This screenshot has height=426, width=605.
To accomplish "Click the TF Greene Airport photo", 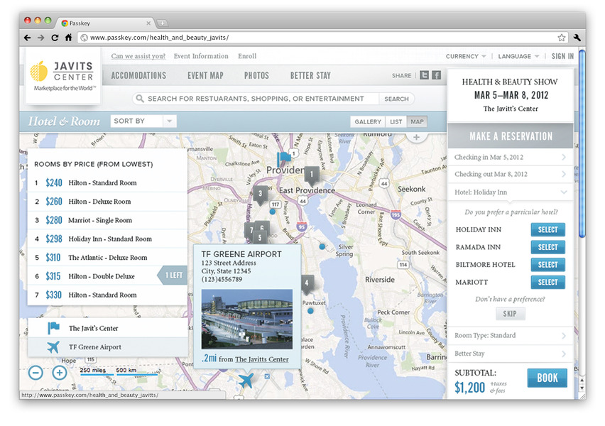I will click(x=247, y=319).
